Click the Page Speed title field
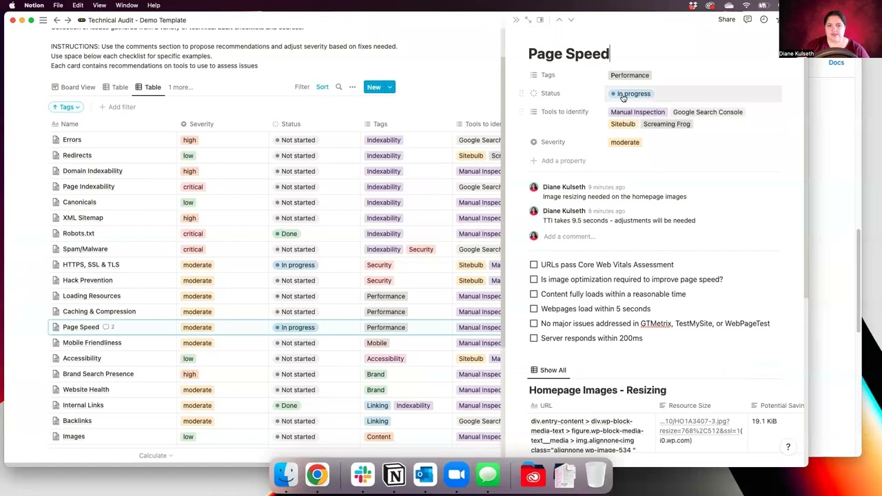The image size is (882, 496). pyautogui.click(x=568, y=54)
